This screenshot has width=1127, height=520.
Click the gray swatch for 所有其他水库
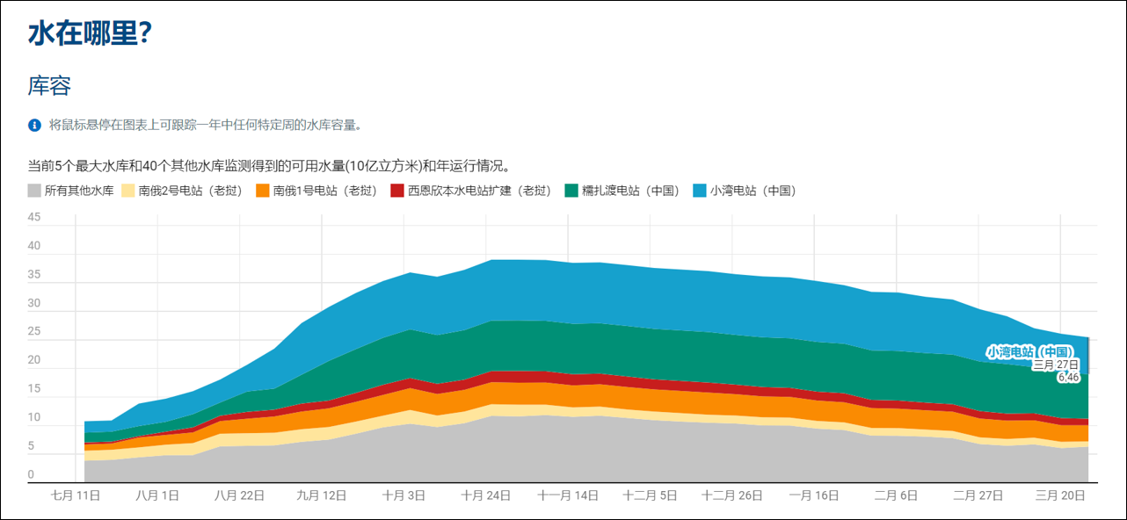[34, 191]
